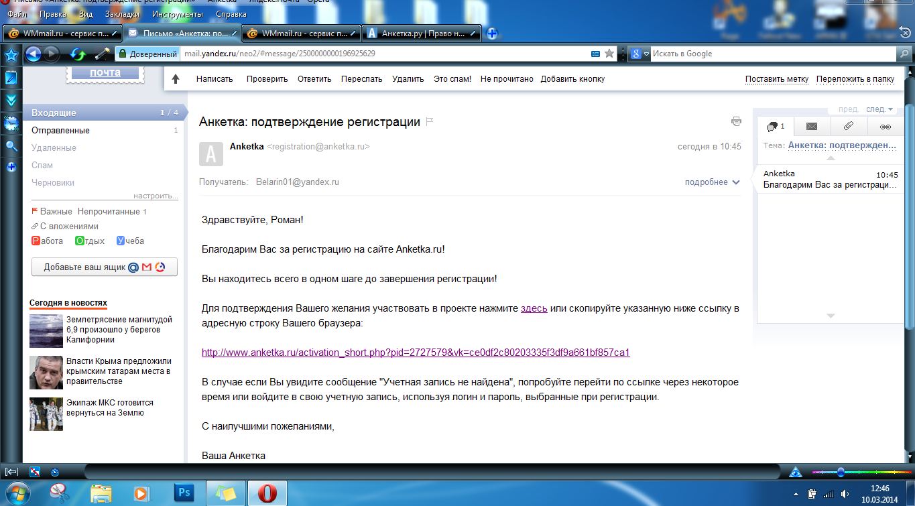Open the Правка menu
915x506 pixels.
click(53, 14)
